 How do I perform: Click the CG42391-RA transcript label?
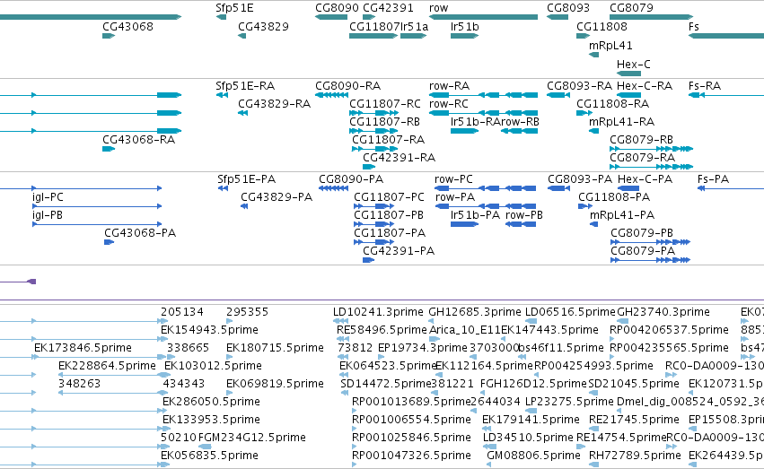click(399, 158)
